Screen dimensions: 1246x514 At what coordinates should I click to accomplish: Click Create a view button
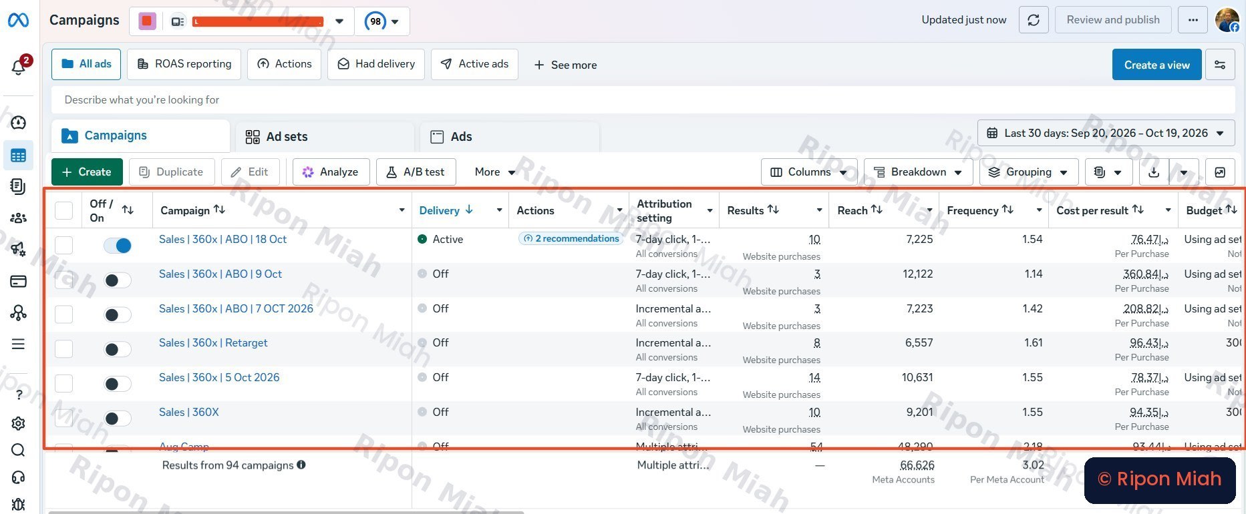(1157, 65)
